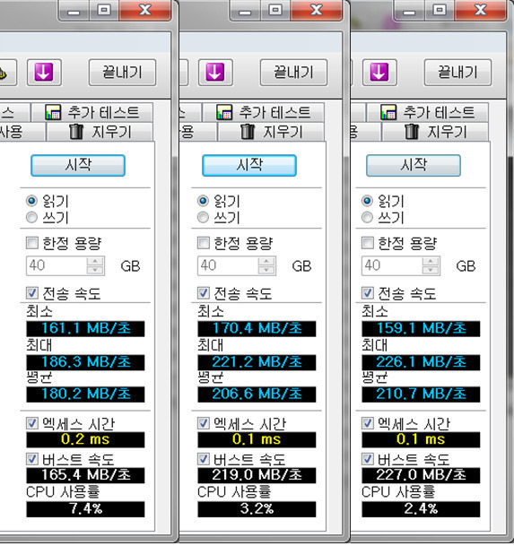
Task: Toggle 엑세스 시간 checkbox in middle window
Action: click(203, 423)
